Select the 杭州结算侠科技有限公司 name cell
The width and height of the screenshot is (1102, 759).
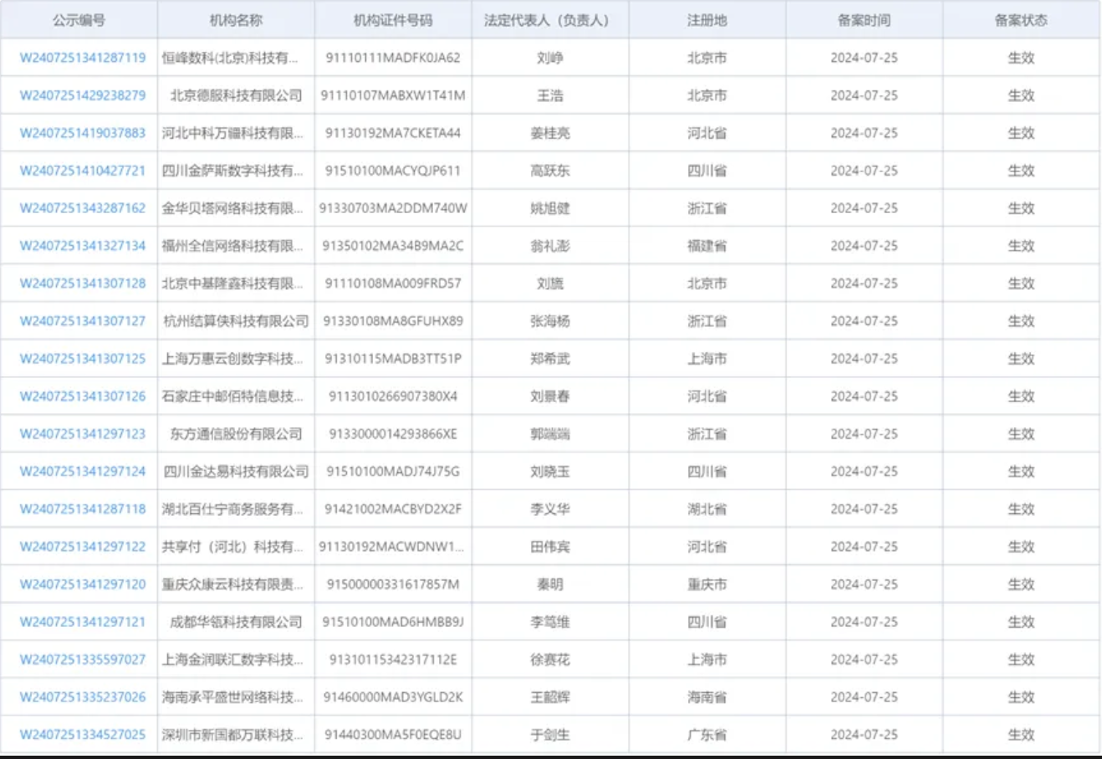[236, 321]
